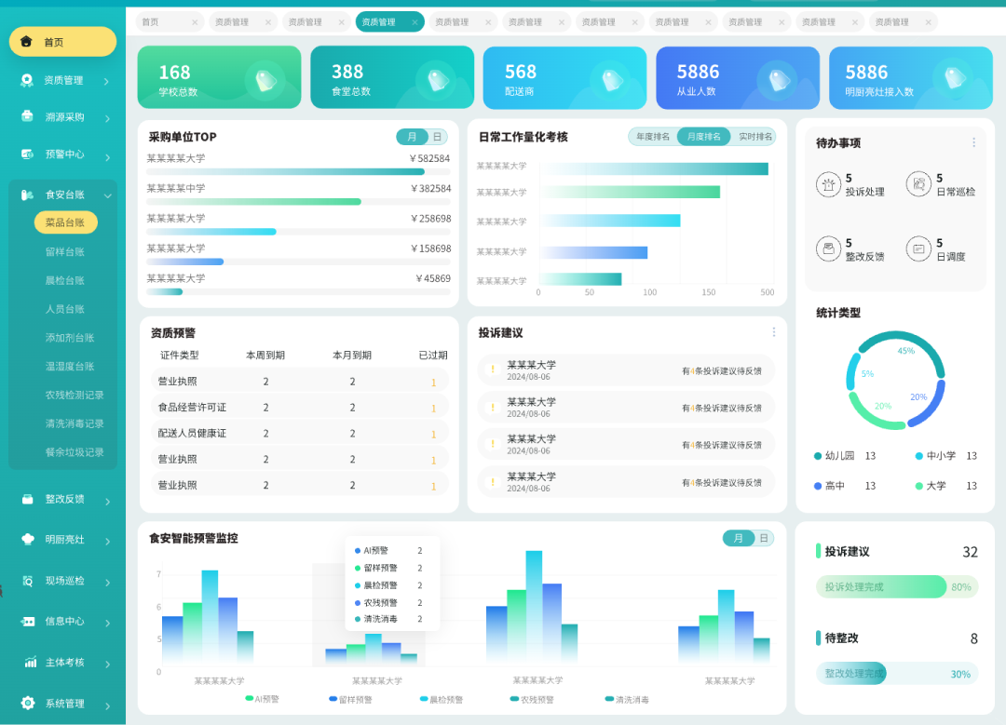Open the 待办事项 more options menu
The height and width of the screenshot is (725, 1006).
[x=973, y=142]
